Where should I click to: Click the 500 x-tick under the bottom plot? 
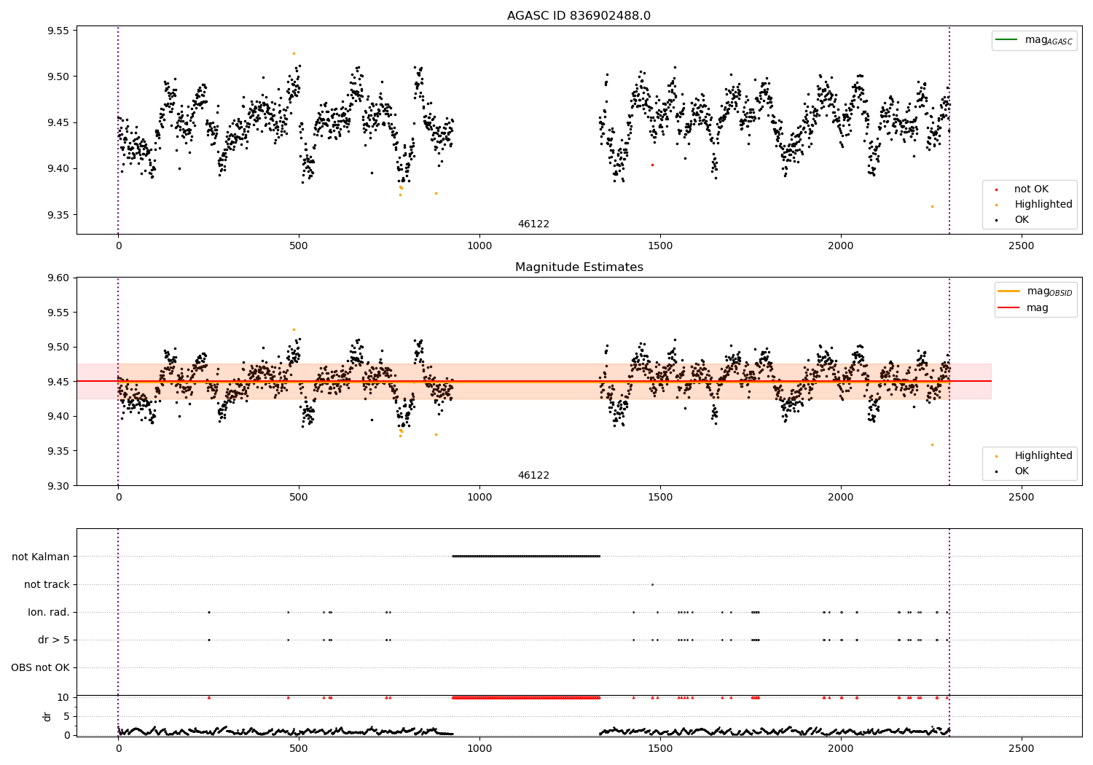[299, 748]
